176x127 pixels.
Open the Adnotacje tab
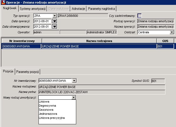click(x=78, y=9)
